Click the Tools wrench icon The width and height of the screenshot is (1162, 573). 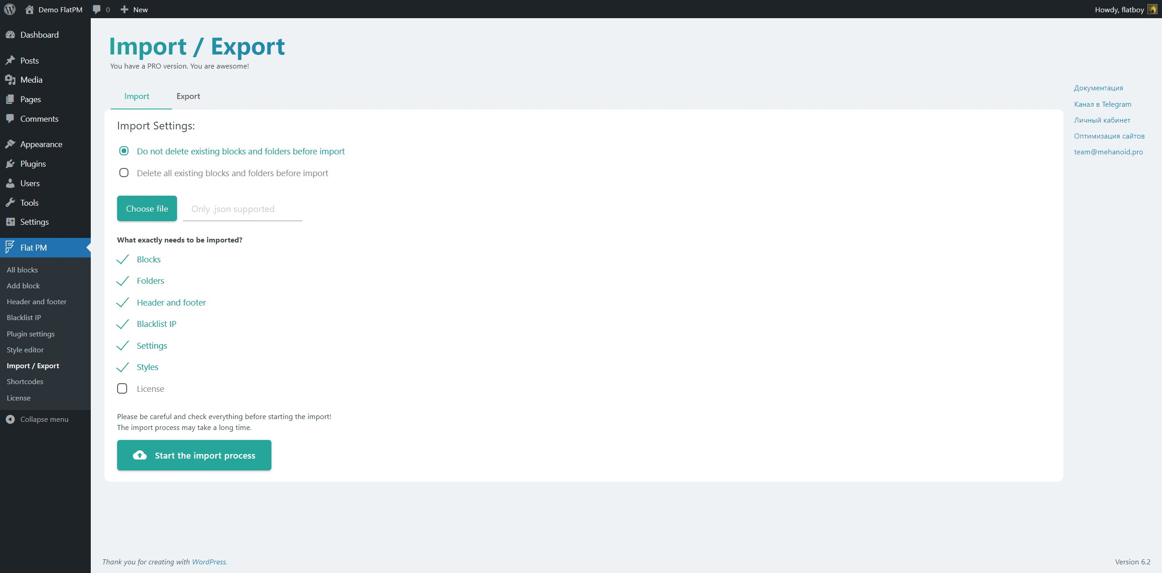(x=10, y=203)
